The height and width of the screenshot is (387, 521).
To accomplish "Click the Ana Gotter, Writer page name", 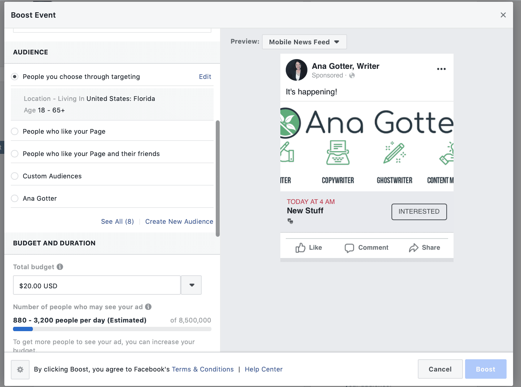I will [x=346, y=66].
